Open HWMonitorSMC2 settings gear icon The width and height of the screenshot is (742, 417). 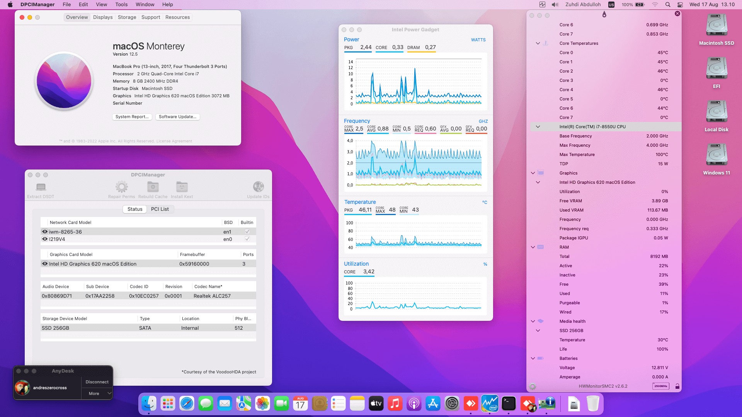(x=533, y=386)
